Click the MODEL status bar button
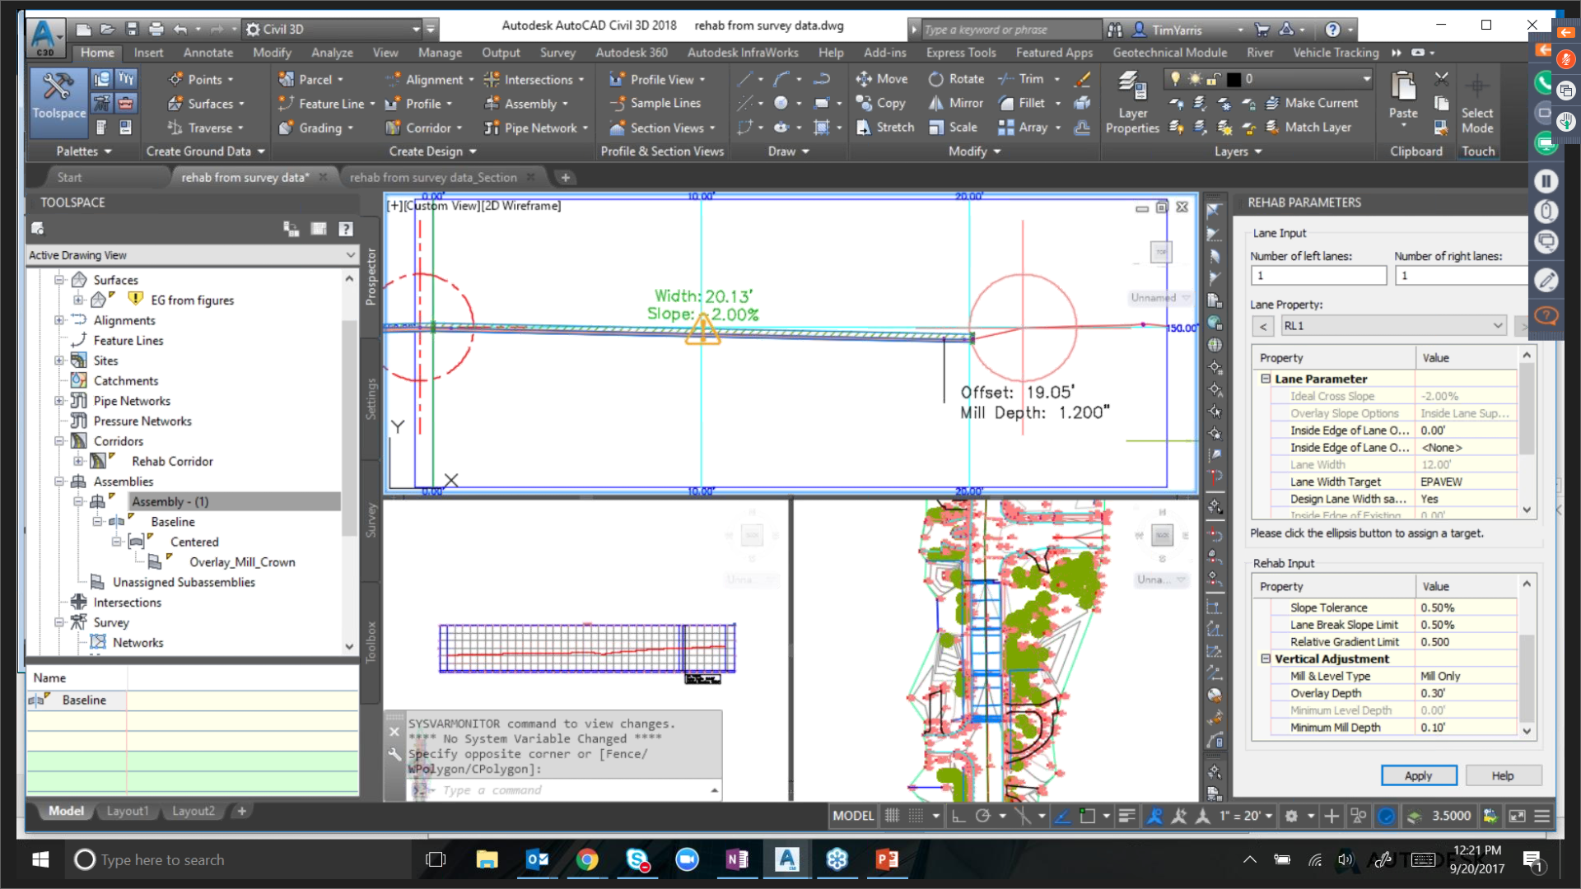Screen dimensions: 1581x889 [852, 816]
